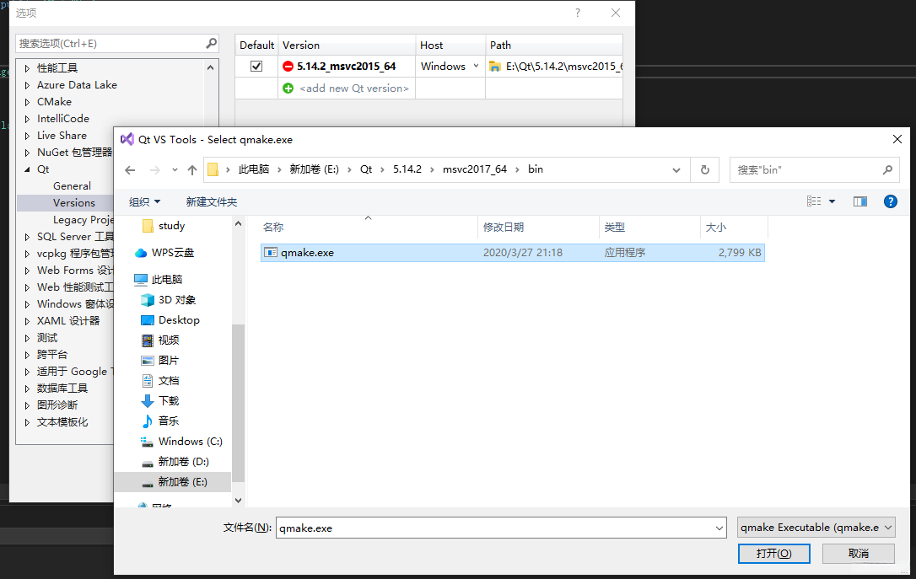The image size is (916, 579).
Task: Click the red error icon beside 5.14.2_msvc2015_64
Action: [x=288, y=67]
